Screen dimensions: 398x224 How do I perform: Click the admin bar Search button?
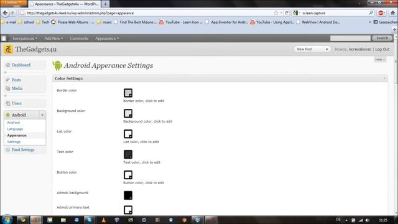click(x=382, y=38)
